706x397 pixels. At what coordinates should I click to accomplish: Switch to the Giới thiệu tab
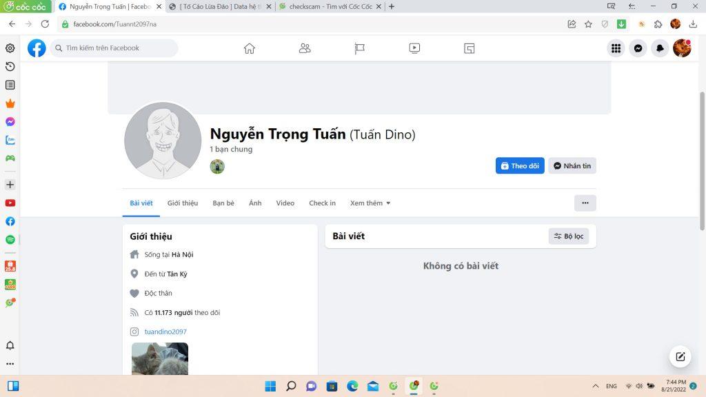tap(183, 203)
